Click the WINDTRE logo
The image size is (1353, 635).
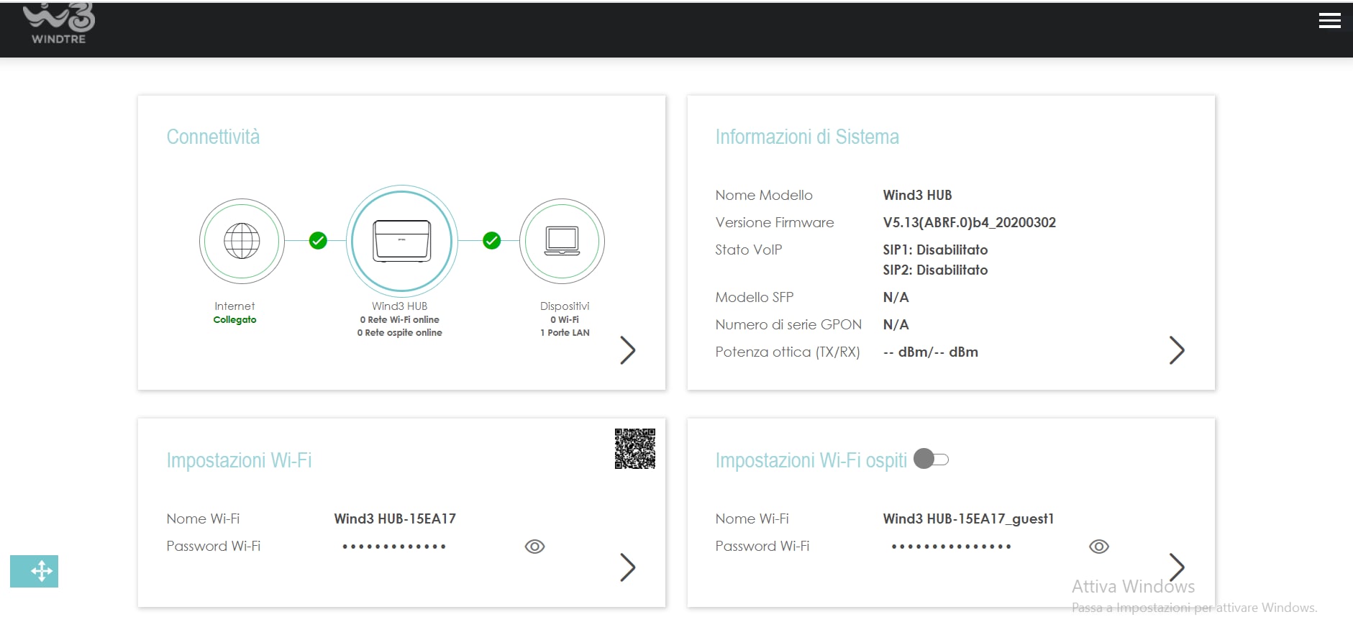[59, 24]
